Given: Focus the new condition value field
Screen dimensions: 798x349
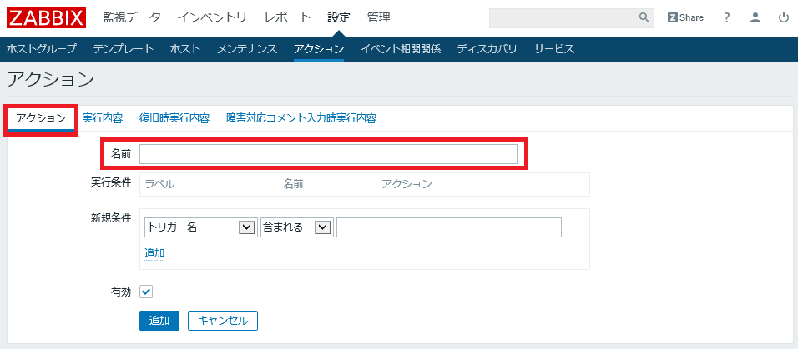Looking at the screenshot, I should pyautogui.click(x=449, y=227).
